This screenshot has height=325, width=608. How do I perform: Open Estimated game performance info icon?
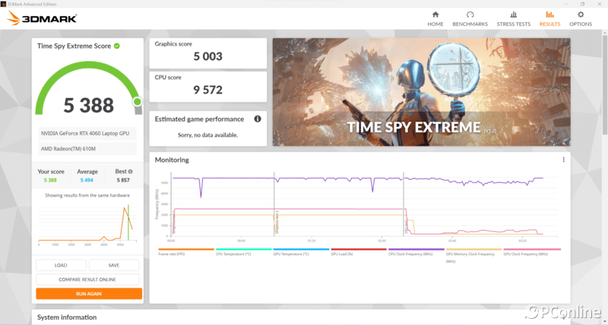point(258,119)
